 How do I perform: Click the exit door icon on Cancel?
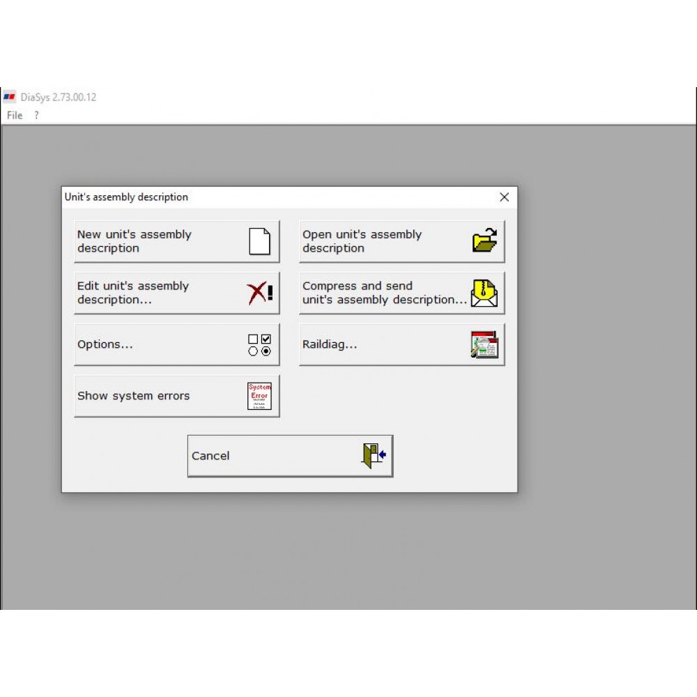372,454
